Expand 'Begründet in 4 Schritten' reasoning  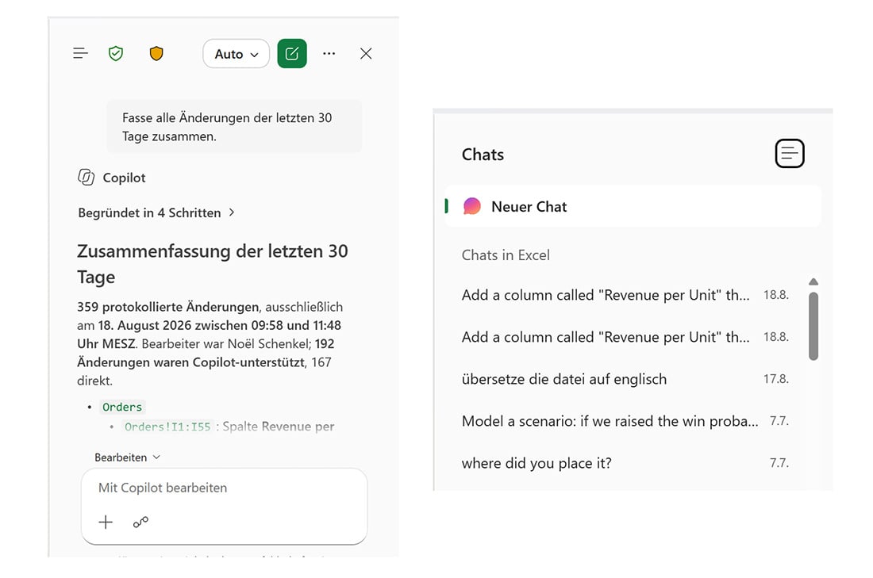pos(156,212)
